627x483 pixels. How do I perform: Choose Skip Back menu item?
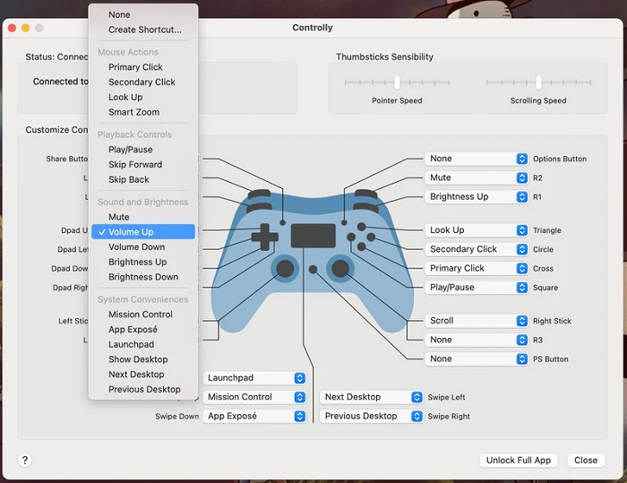click(143, 180)
